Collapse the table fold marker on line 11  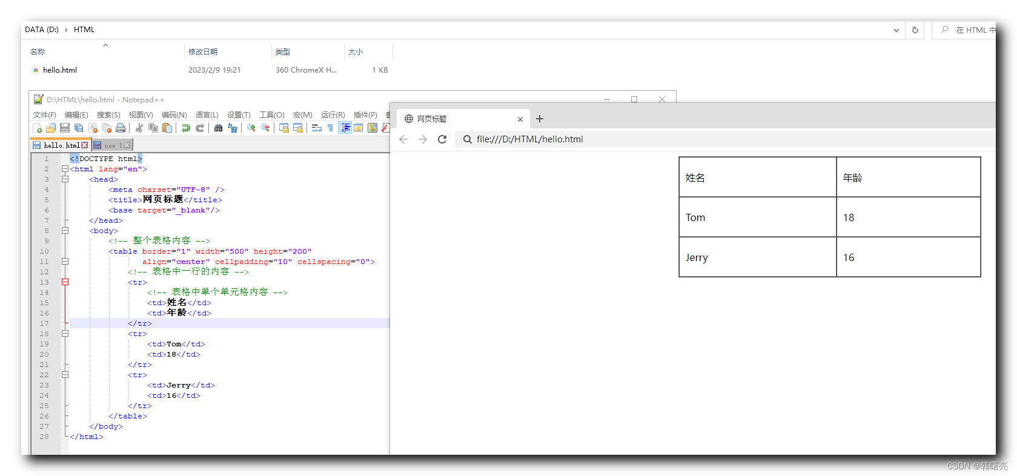[65, 262]
